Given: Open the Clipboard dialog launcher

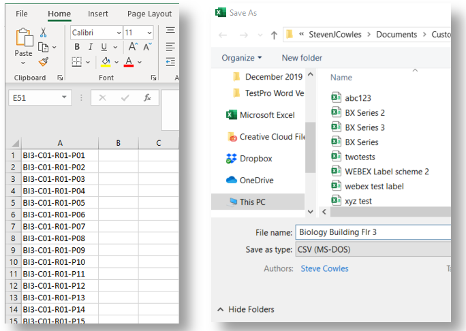Looking at the screenshot, I should click(60, 78).
